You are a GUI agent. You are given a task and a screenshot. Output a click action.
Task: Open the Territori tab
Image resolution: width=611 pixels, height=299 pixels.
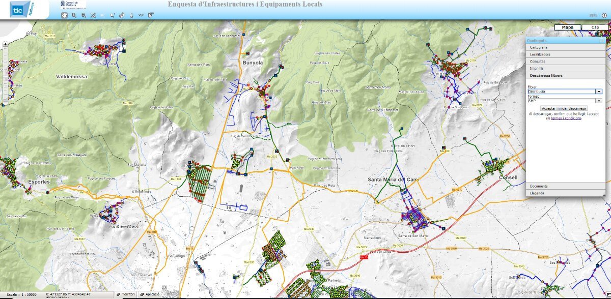click(x=126, y=294)
